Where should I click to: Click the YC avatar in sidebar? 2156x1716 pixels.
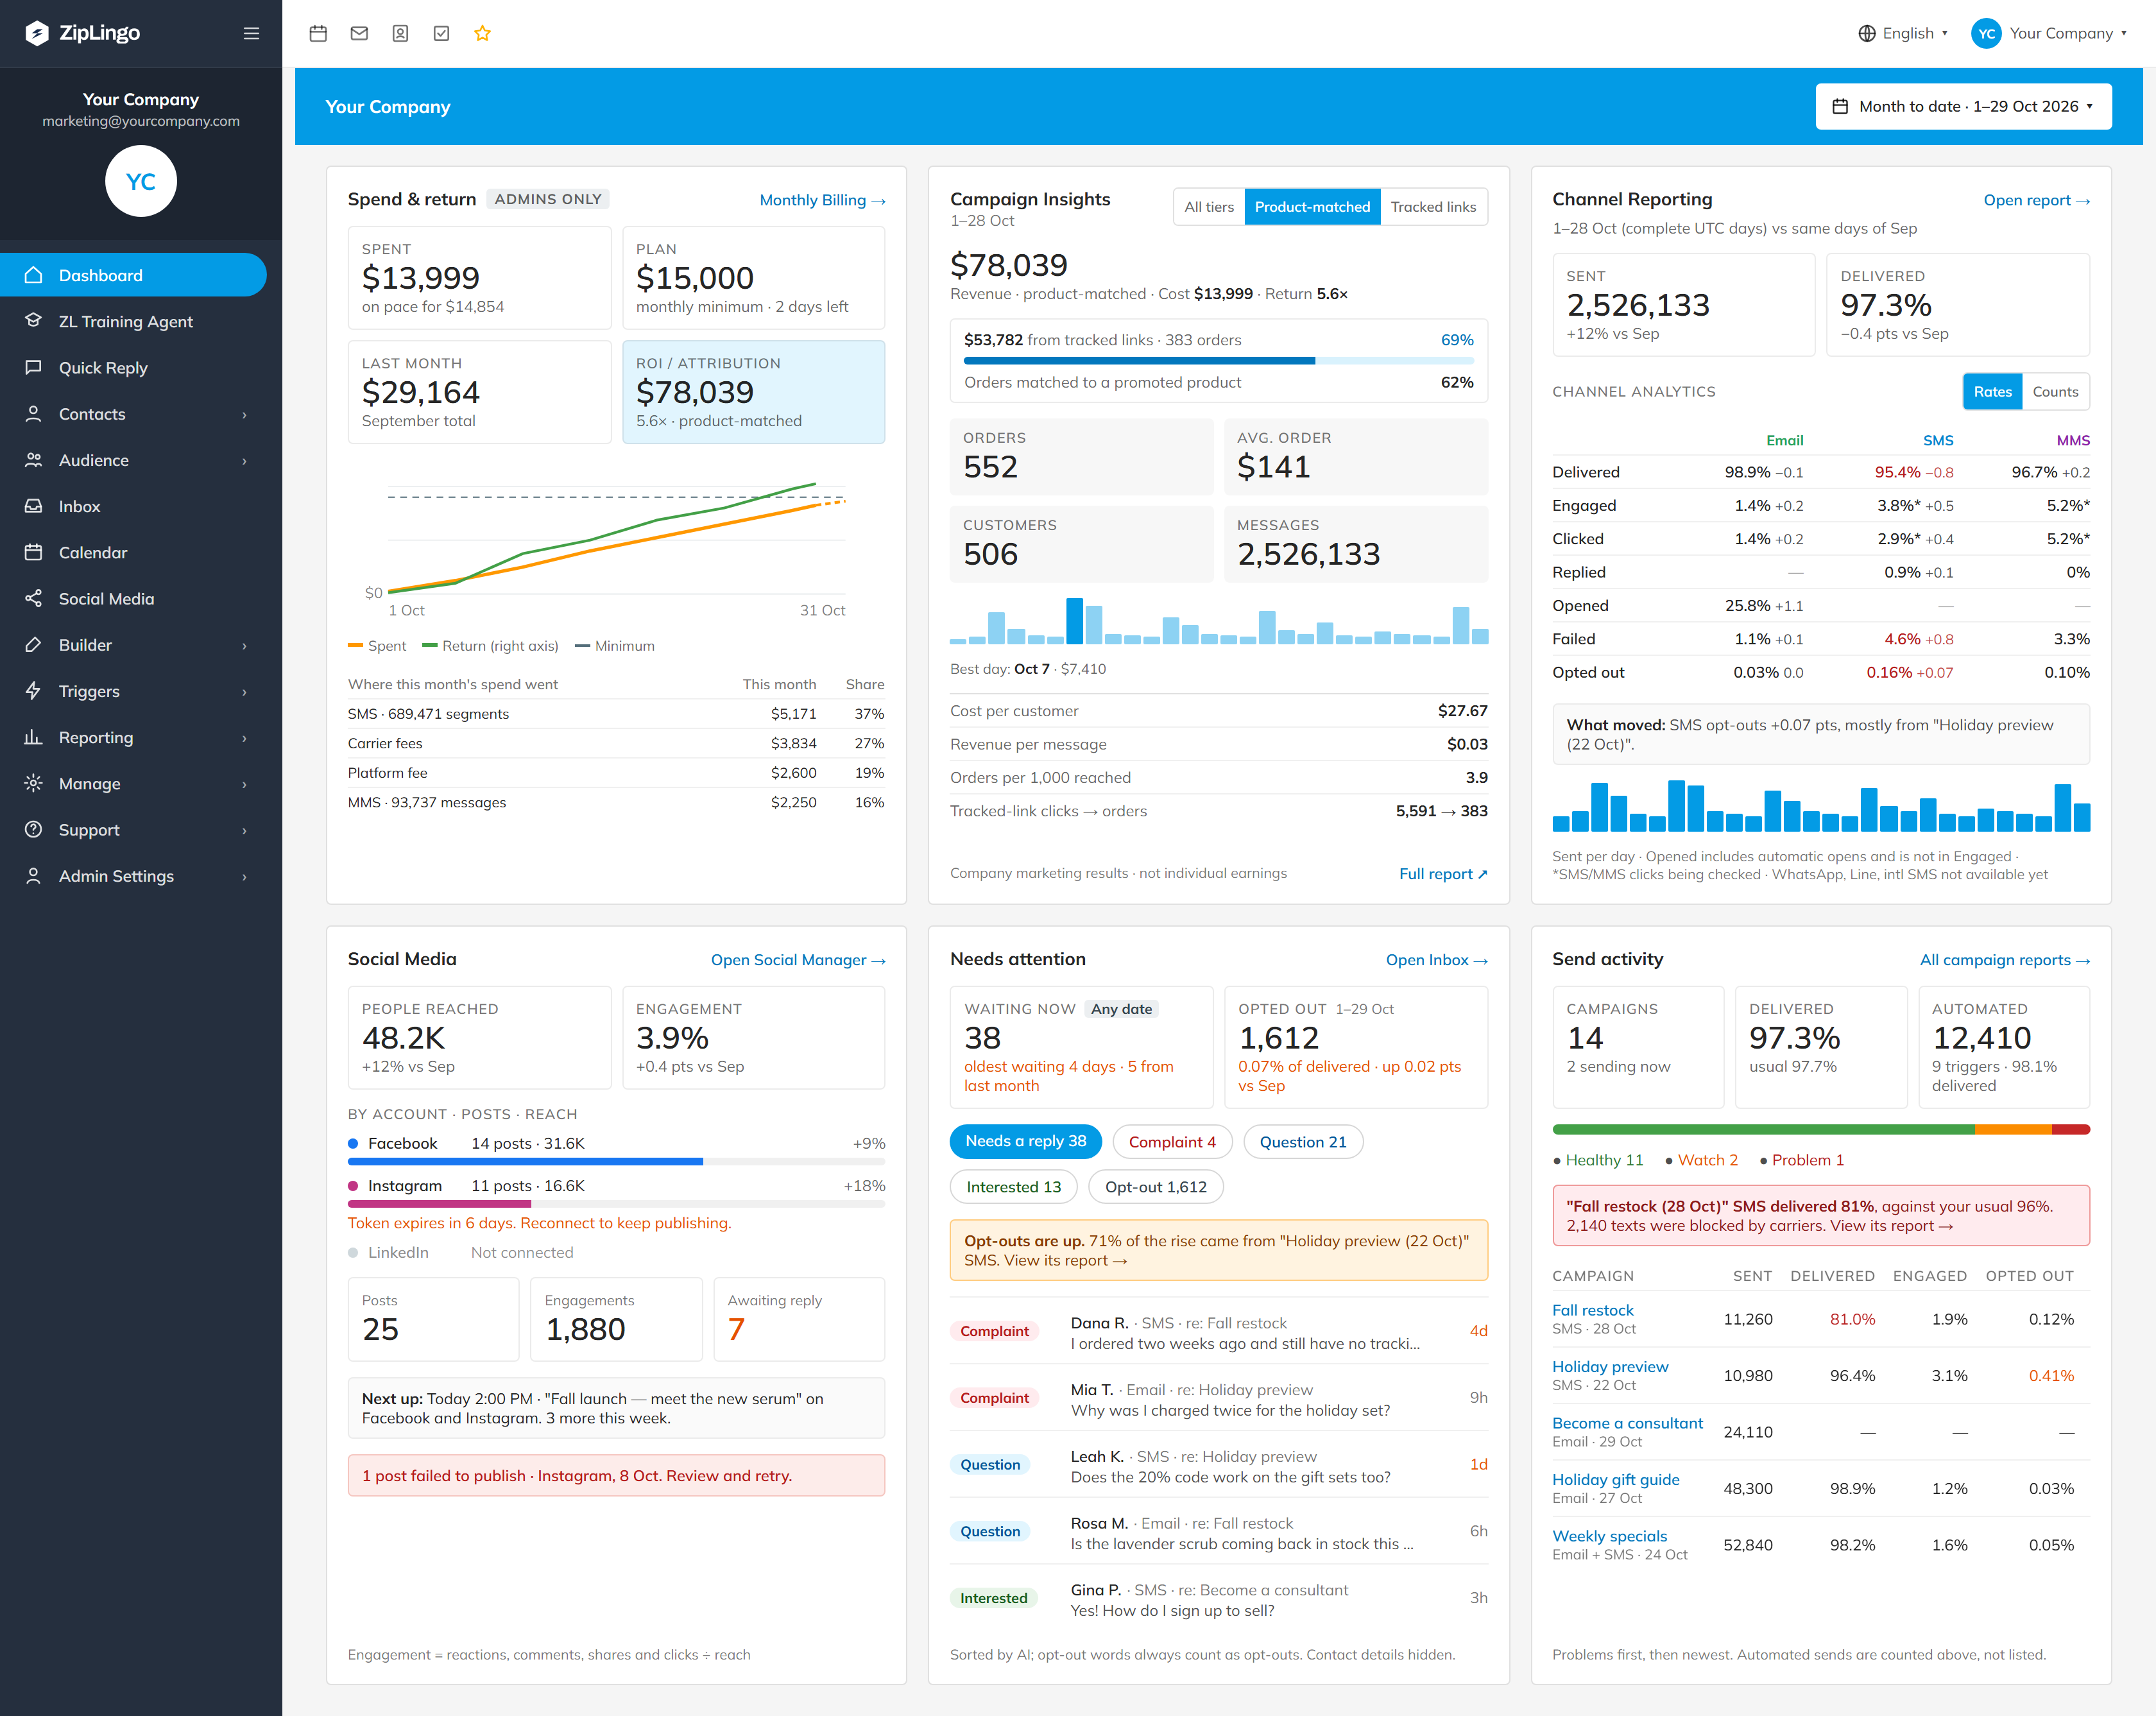(x=141, y=181)
